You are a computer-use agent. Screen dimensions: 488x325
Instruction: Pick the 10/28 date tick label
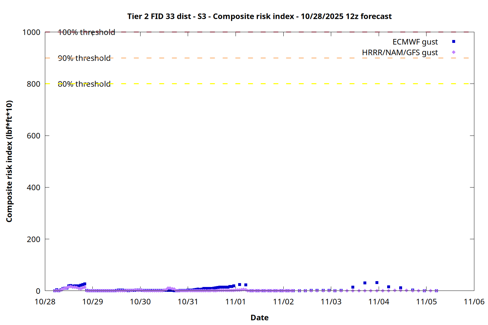click(x=45, y=302)
